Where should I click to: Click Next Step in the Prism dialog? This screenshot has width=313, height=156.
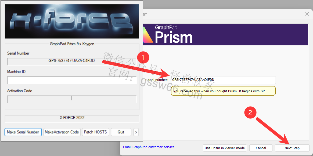click(292, 148)
